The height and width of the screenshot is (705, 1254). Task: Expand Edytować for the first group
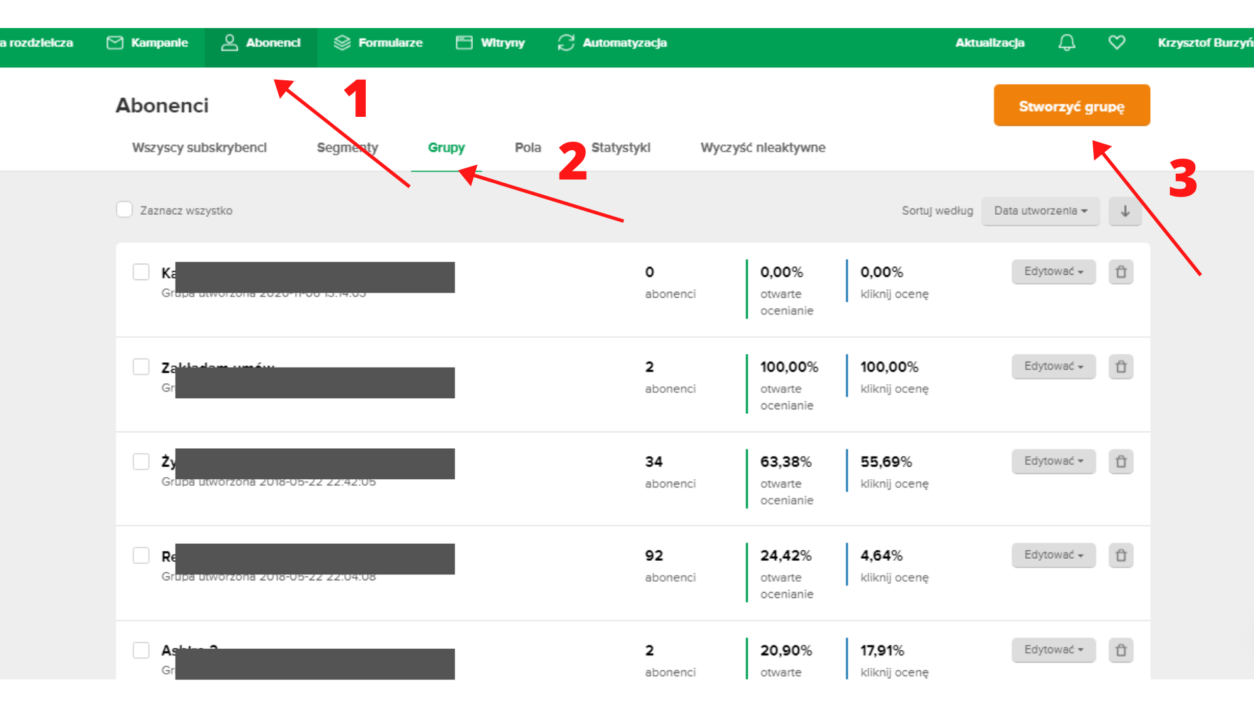coord(1053,272)
